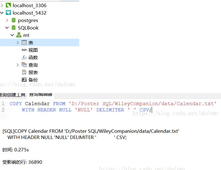Click the mt schema icon

click(19, 35)
